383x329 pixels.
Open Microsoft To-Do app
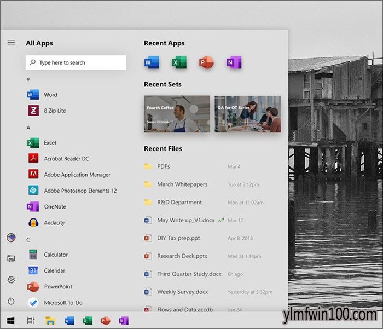(x=55, y=303)
